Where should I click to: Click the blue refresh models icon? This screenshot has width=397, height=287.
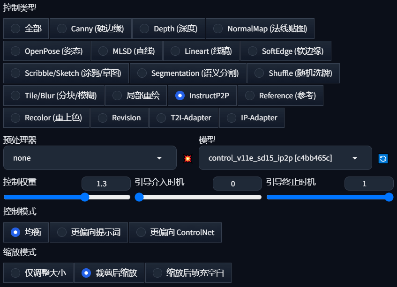383,158
